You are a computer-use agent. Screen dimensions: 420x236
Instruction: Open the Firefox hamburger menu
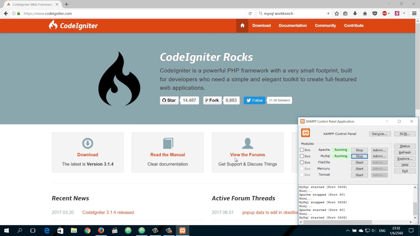coord(414,13)
